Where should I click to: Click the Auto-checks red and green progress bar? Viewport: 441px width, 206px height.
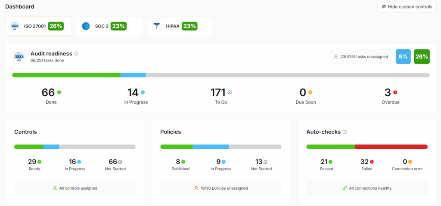367,147
